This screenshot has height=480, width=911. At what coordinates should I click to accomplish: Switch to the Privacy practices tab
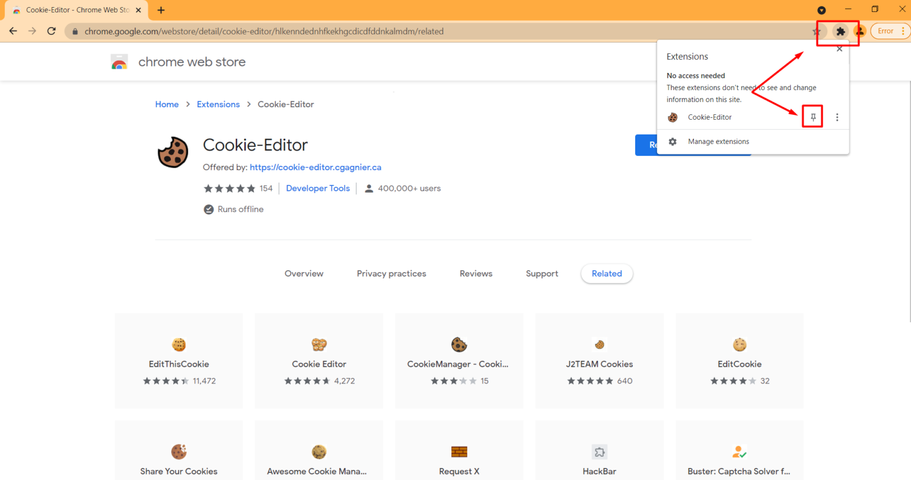391,273
